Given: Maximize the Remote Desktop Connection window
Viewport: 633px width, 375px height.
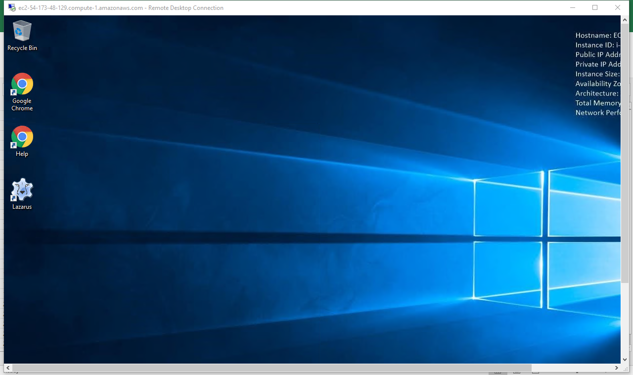Looking at the screenshot, I should tap(595, 7).
